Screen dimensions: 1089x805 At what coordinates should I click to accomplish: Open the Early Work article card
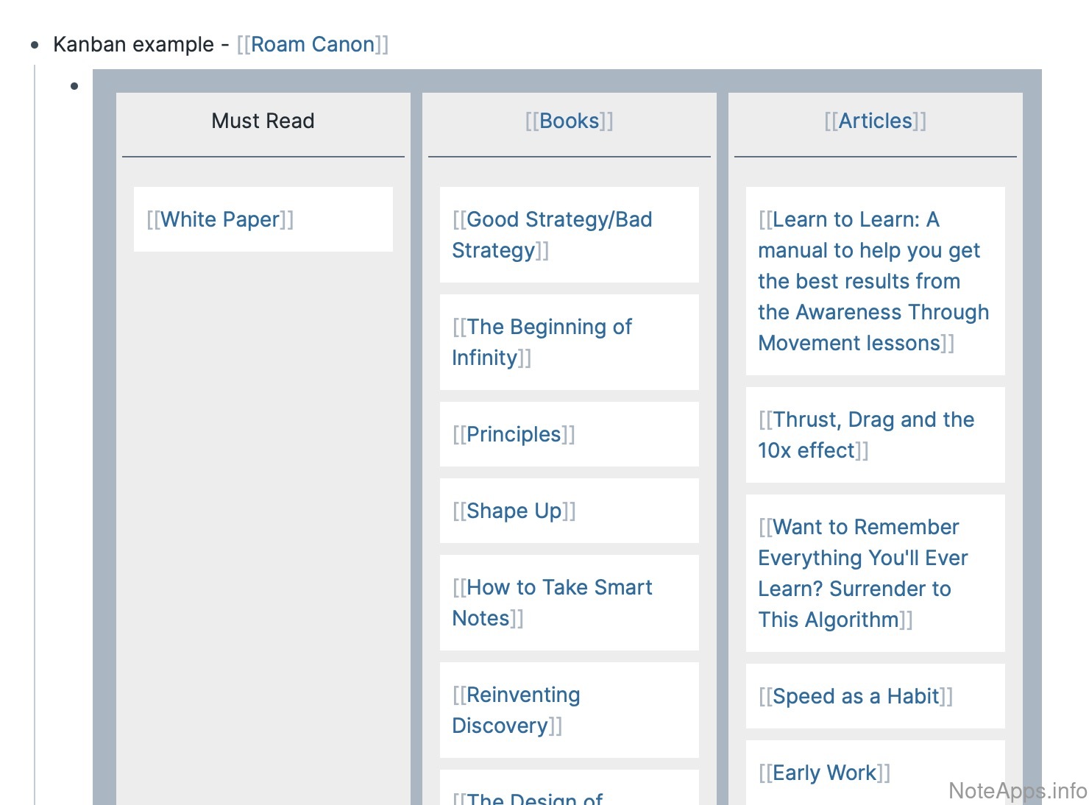[x=825, y=773]
